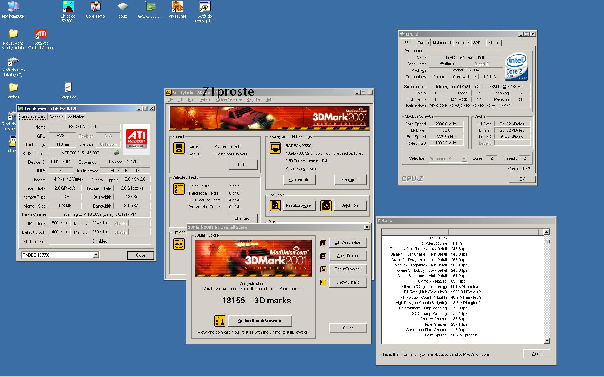Click the Online ResultBrowser yellow icon

220,321
